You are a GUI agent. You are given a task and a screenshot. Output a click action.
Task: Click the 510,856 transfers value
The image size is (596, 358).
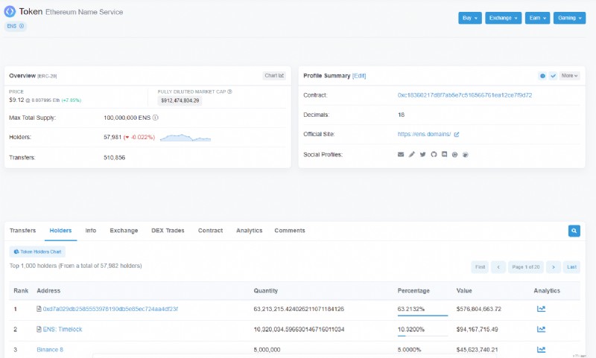click(x=115, y=158)
